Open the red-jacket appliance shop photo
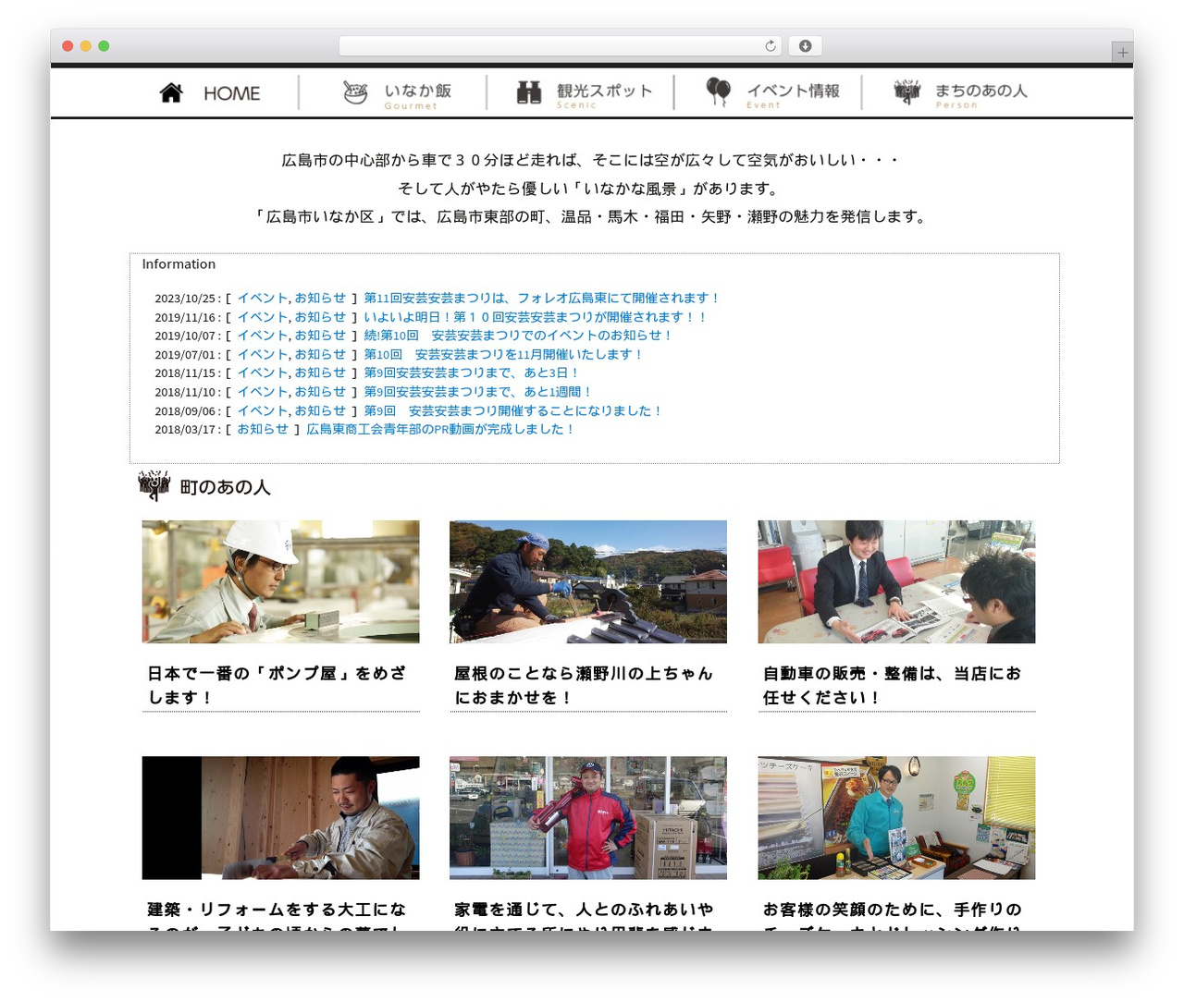 coord(588,818)
